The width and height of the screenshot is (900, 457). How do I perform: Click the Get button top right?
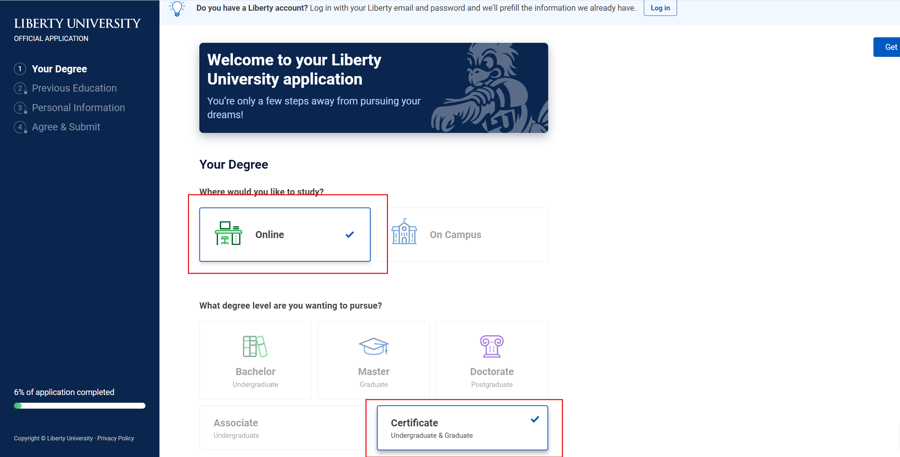(889, 47)
